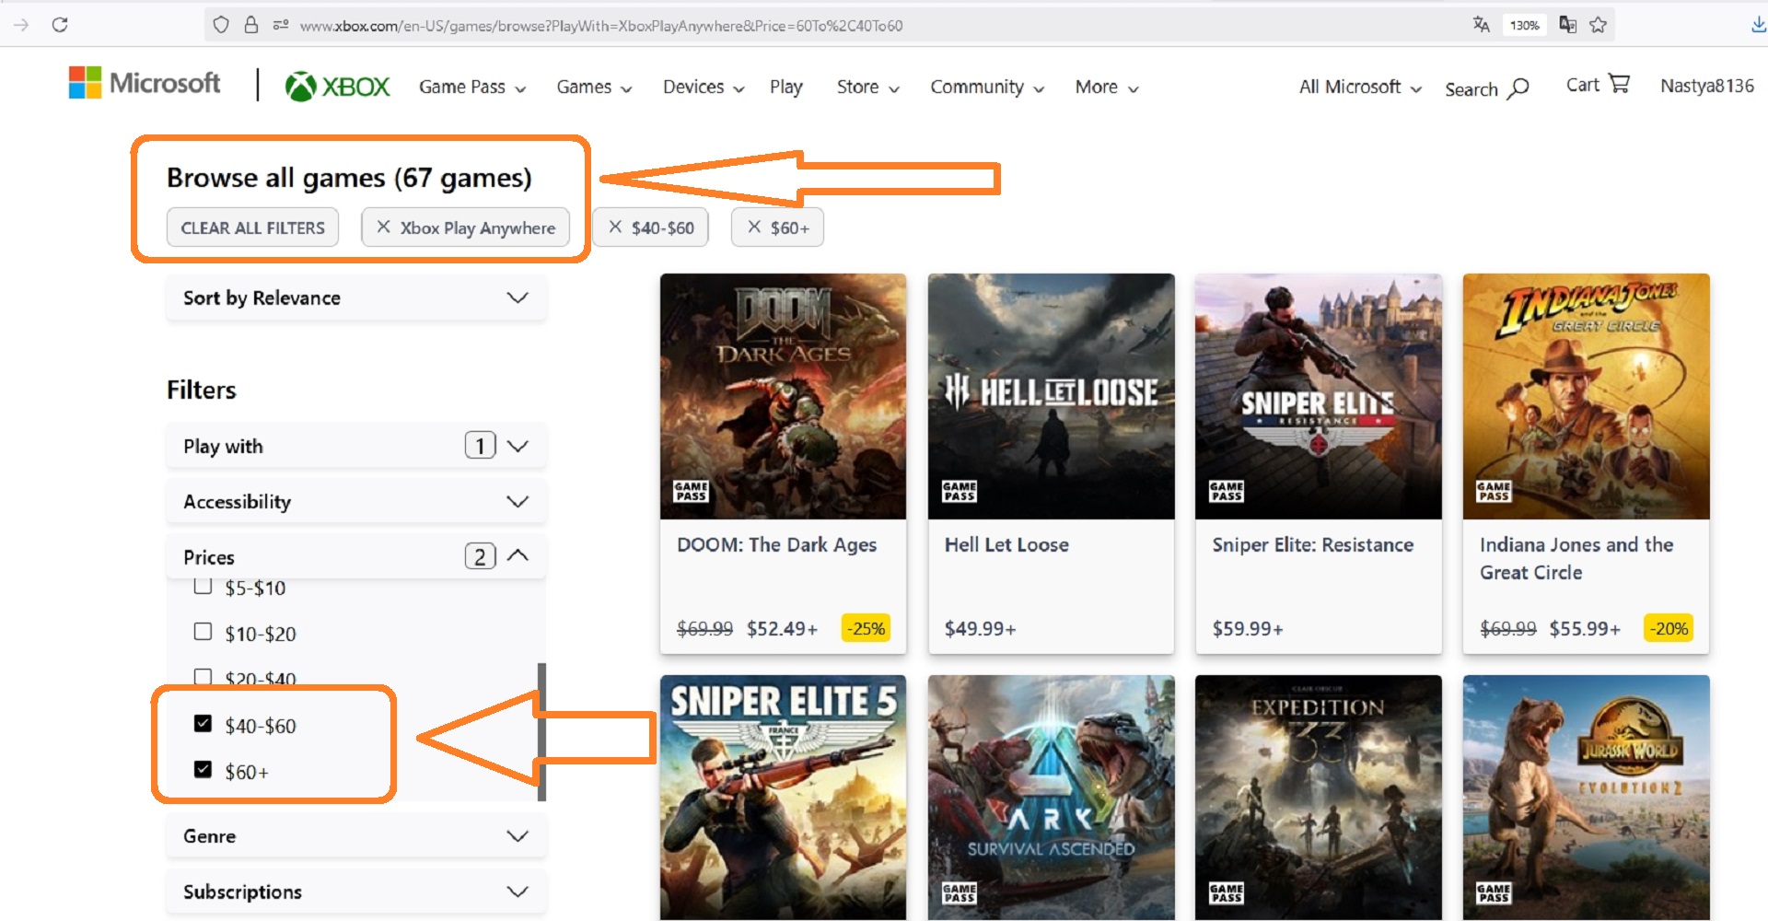The height and width of the screenshot is (921, 1768).
Task: Click the Expedition 33 cover art
Action: click(x=1319, y=798)
